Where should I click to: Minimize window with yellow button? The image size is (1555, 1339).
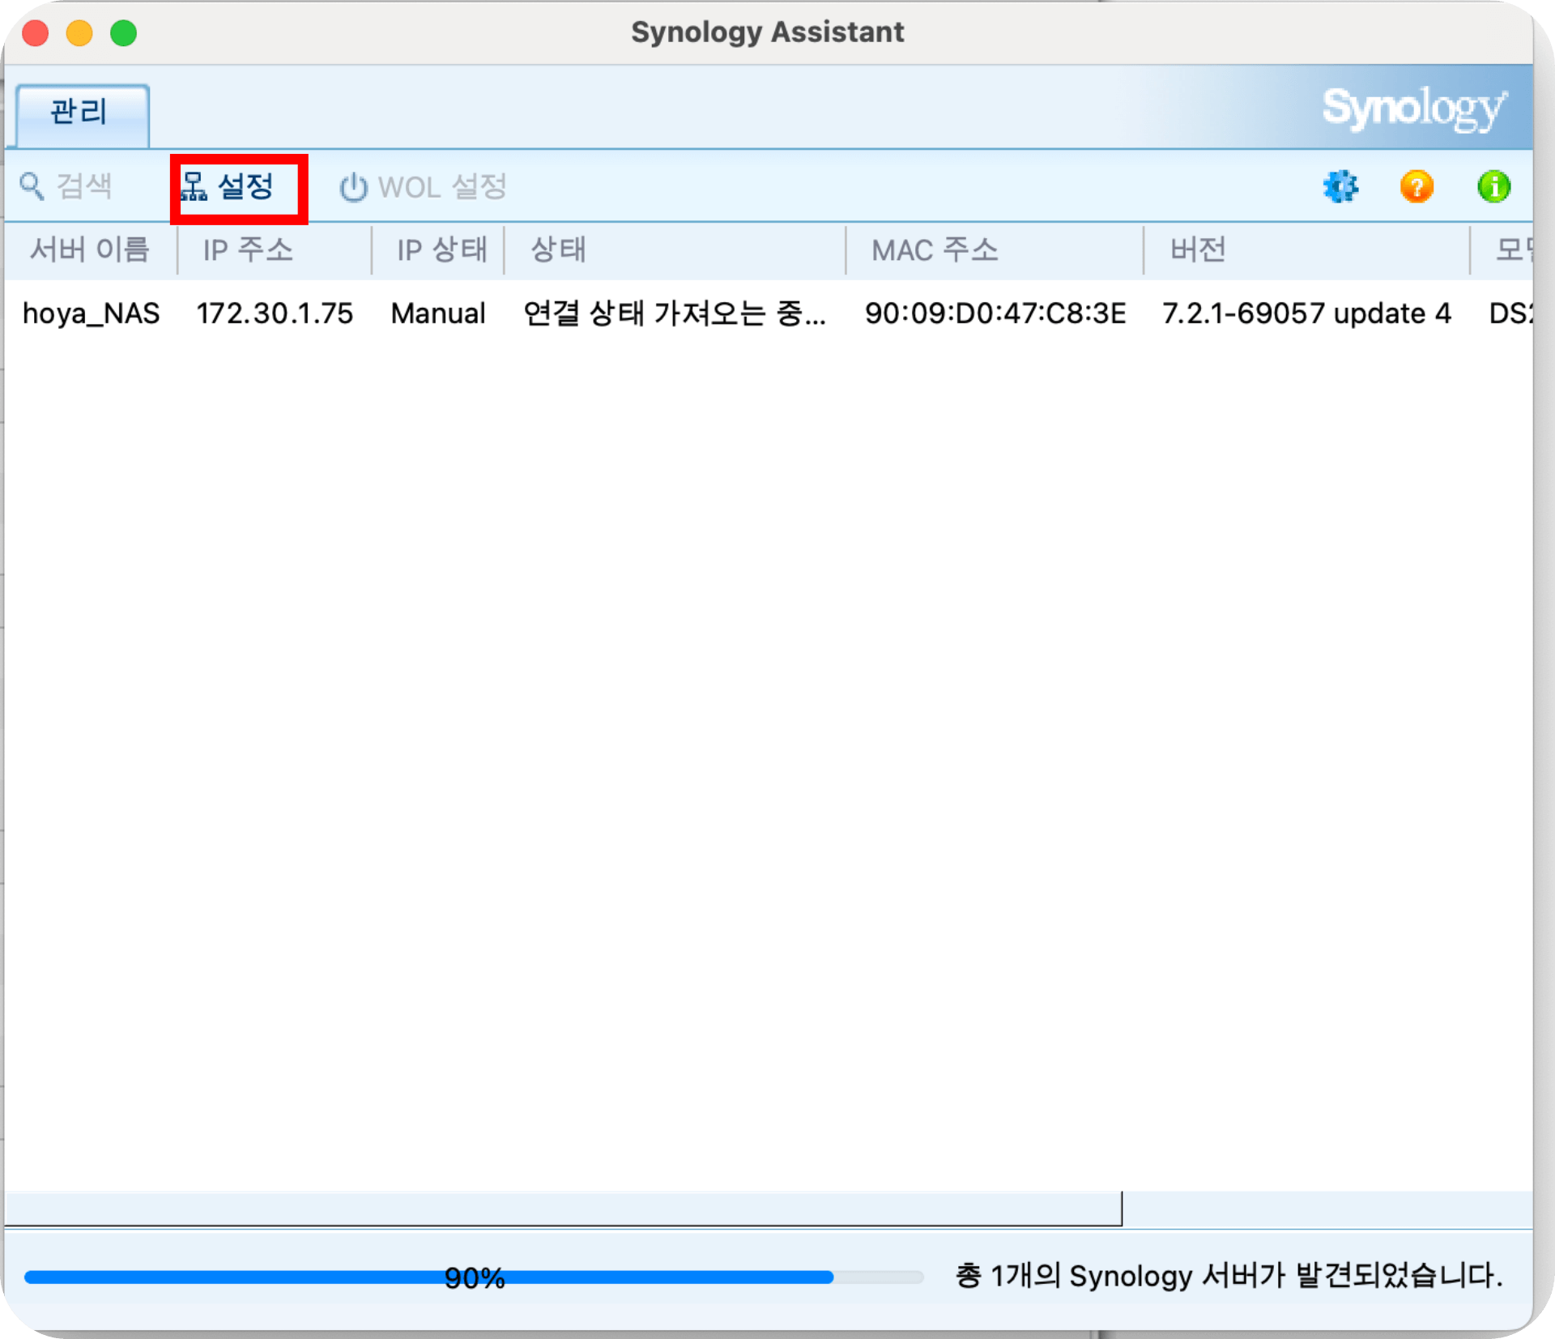click(79, 33)
